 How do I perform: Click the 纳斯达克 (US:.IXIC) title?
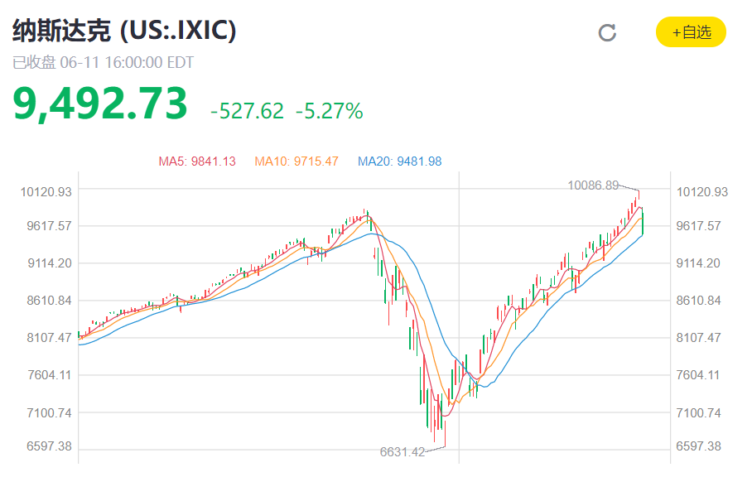pos(124,31)
